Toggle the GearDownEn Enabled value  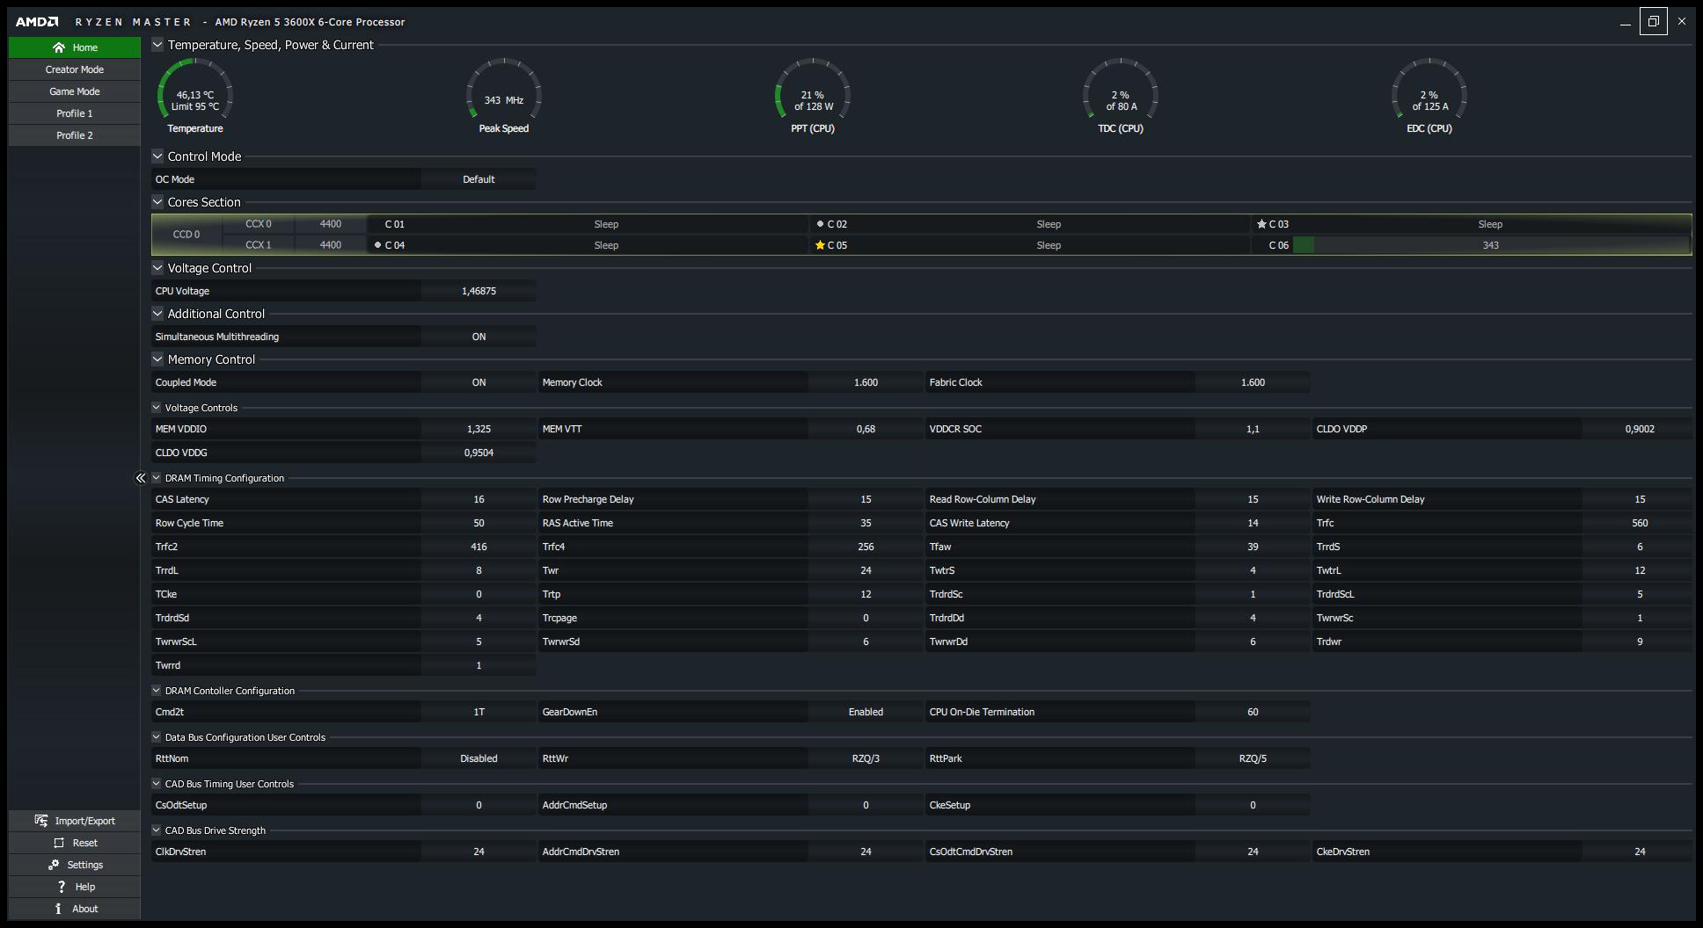tap(866, 712)
